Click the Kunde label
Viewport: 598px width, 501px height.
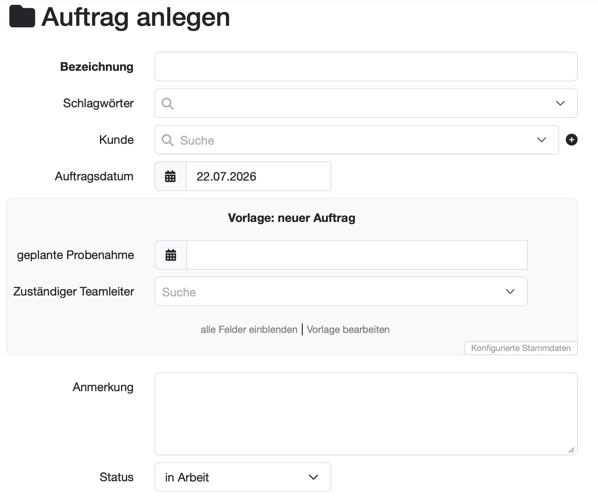click(x=116, y=140)
